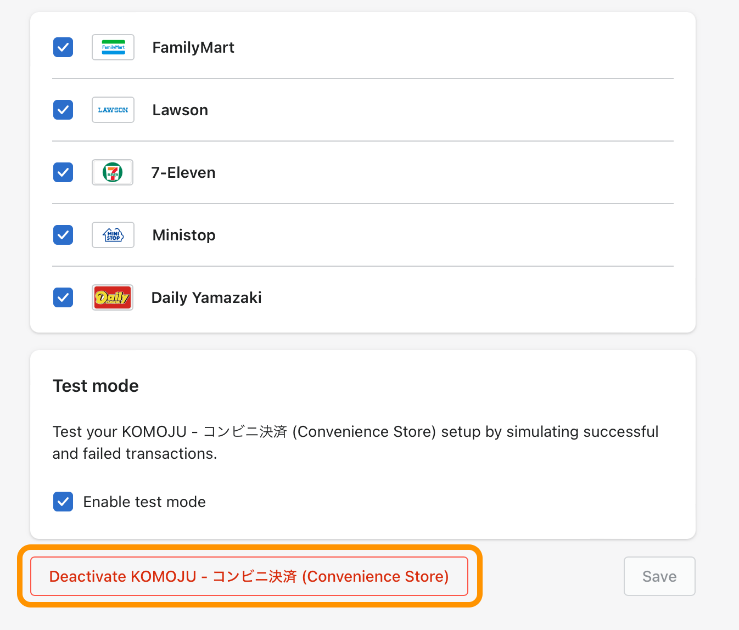Deselect the Daily Yamazaki checkbox
Viewport: 739px width, 630px height.
[63, 297]
